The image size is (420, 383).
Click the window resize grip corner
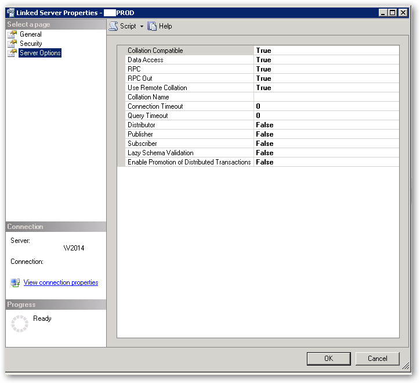pos(406,366)
